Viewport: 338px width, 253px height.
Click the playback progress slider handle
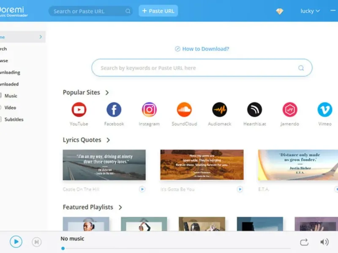pyautogui.click(x=63, y=248)
